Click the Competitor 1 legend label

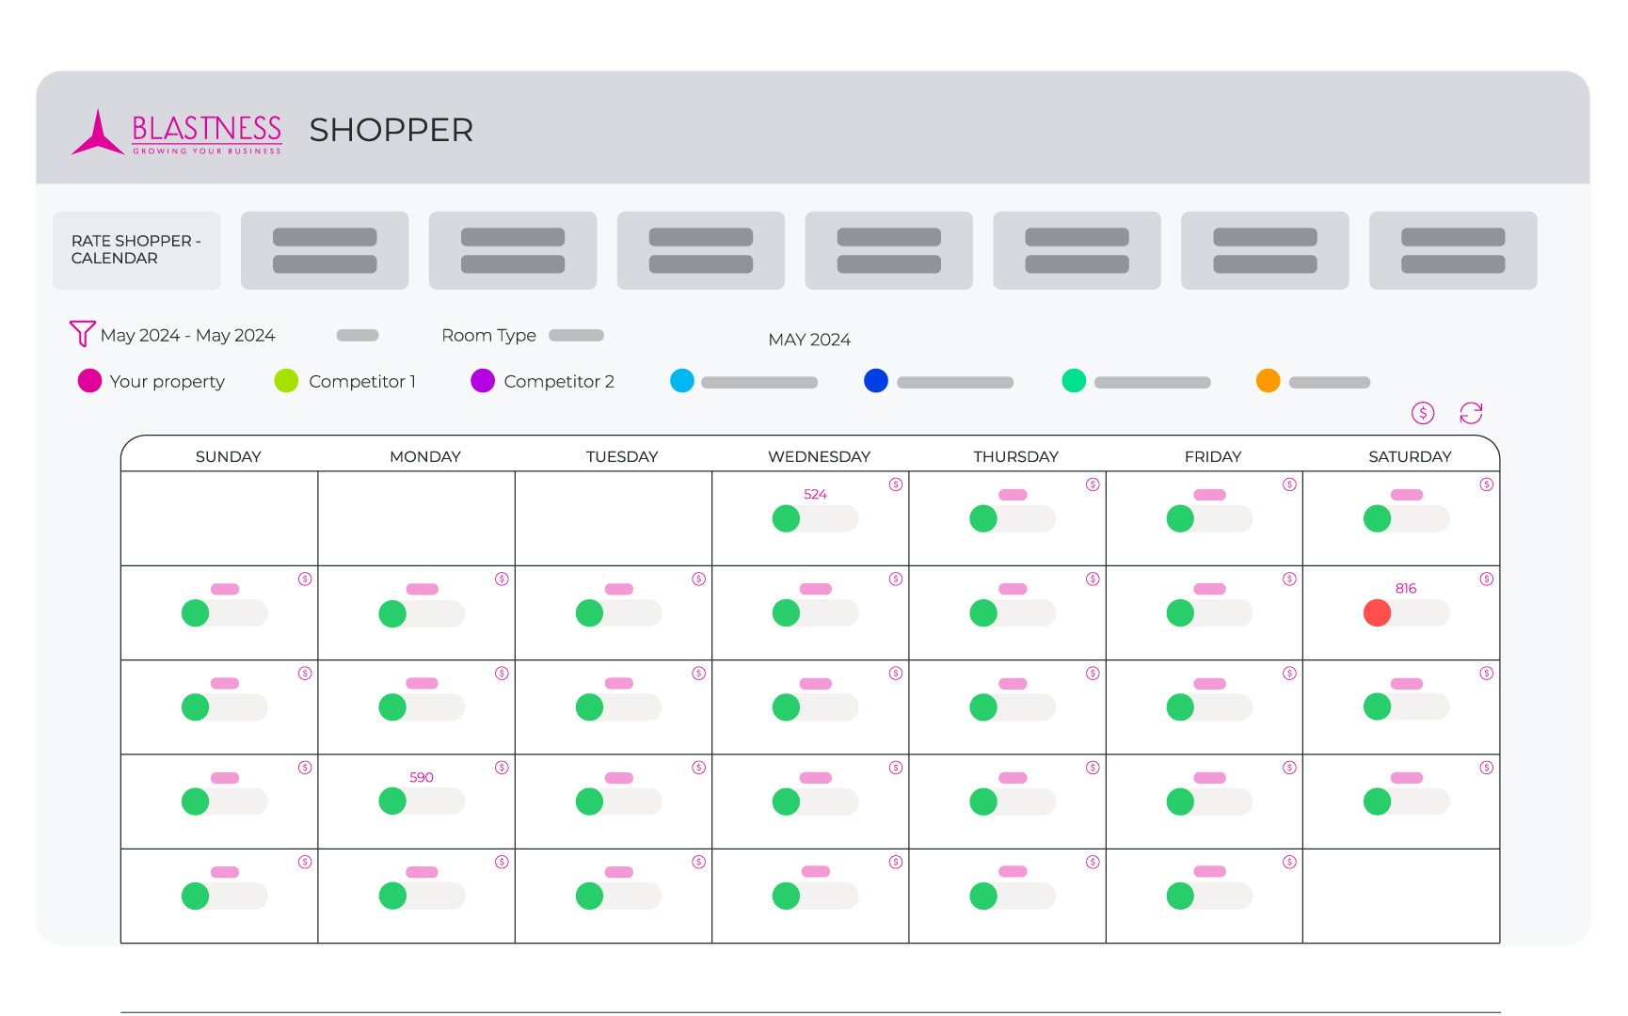[x=362, y=381]
